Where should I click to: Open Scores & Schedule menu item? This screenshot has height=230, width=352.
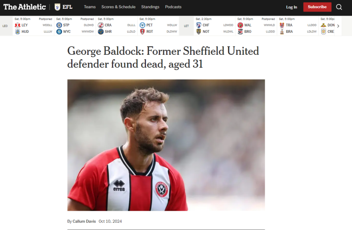coord(118,7)
